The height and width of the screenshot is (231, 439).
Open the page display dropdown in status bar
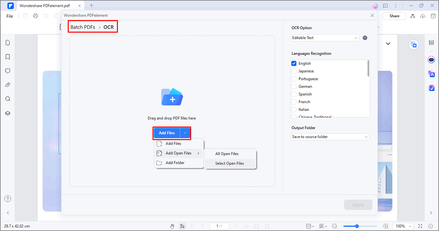pyautogui.click(x=323, y=226)
